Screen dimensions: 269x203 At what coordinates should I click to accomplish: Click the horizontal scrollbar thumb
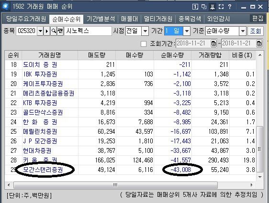115,185
